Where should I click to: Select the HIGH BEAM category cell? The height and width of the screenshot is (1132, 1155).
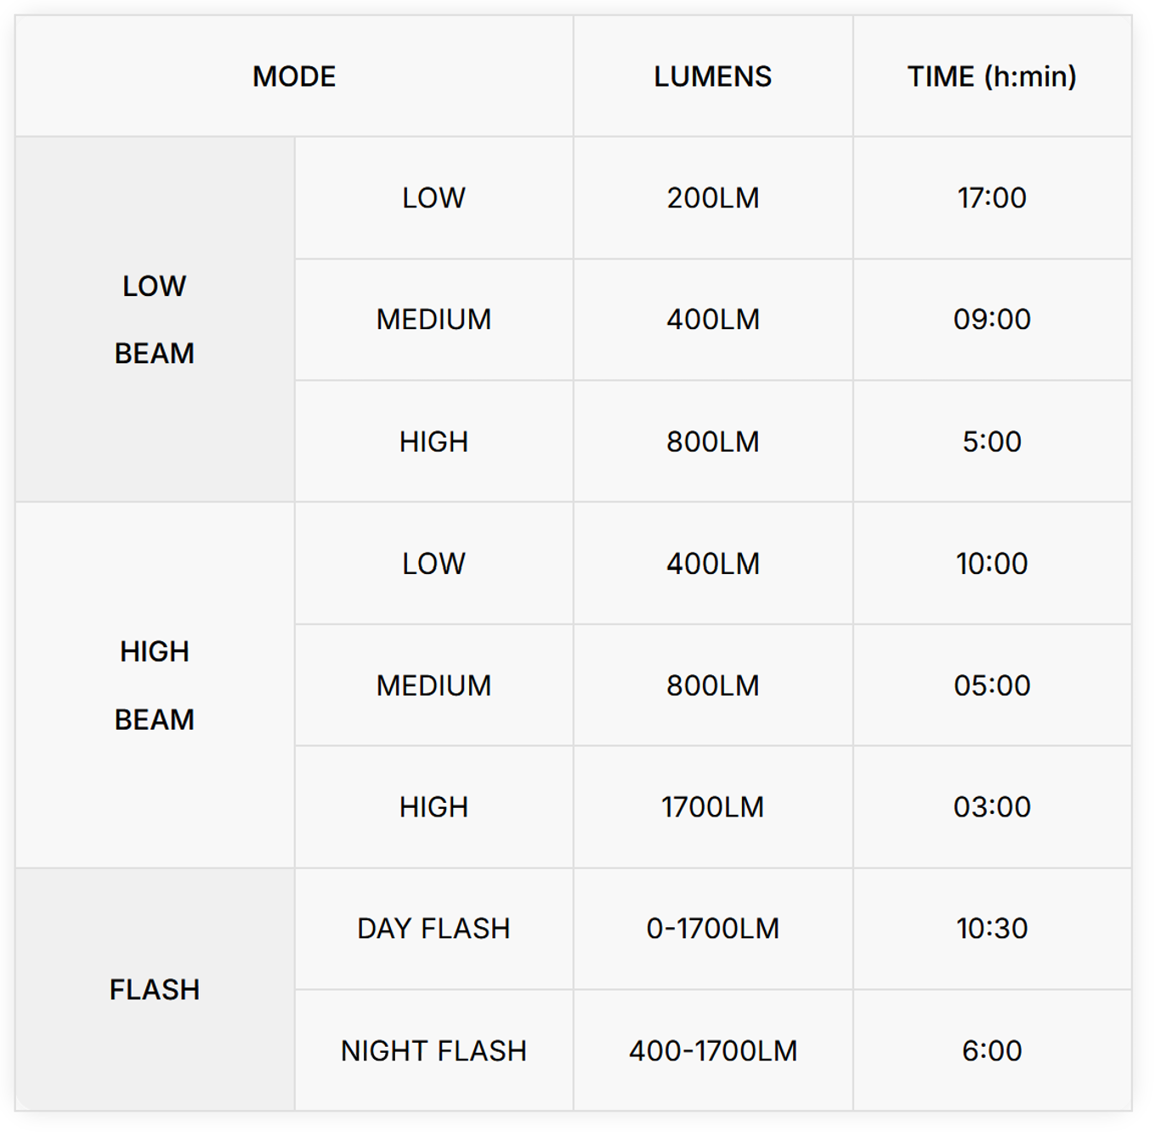(x=155, y=685)
